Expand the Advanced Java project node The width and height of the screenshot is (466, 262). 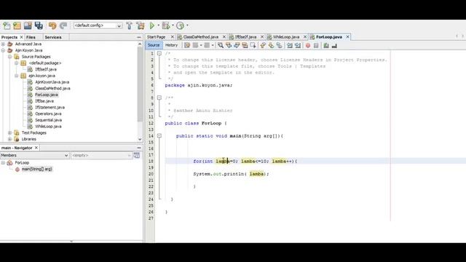[x=3, y=44]
